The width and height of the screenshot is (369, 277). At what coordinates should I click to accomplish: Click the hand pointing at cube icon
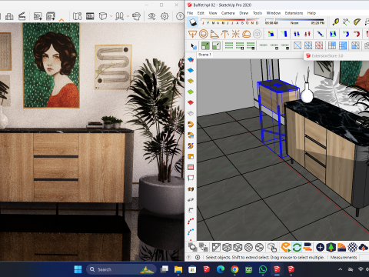click(x=272, y=247)
